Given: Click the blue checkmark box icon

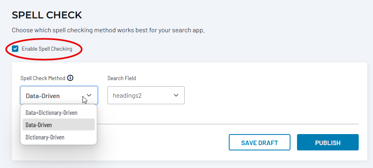Looking at the screenshot, I should 15,49.
